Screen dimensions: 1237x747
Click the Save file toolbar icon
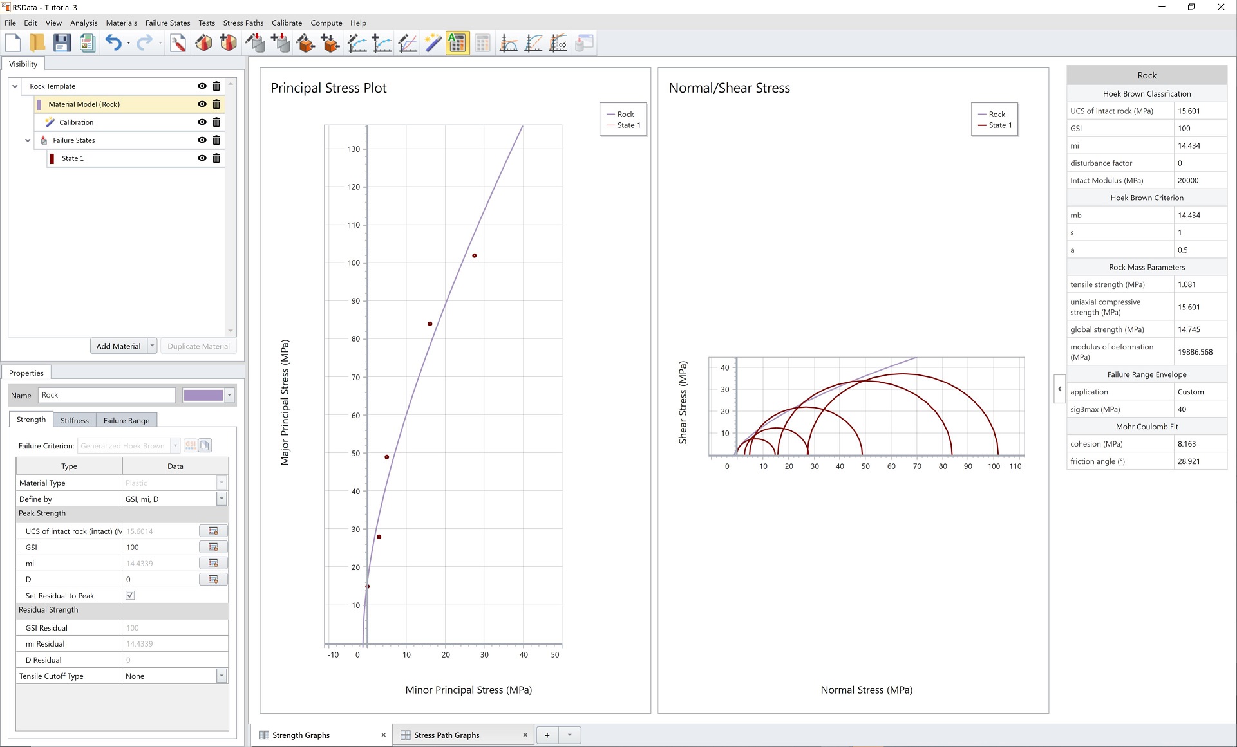pyautogui.click(x=62, y=43)
